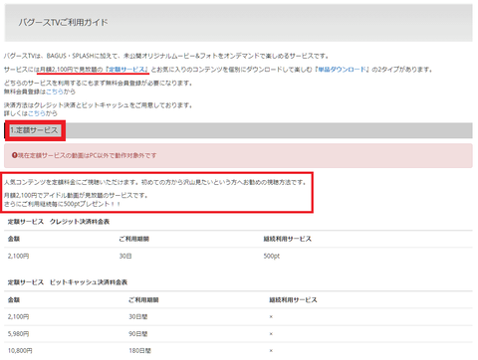This screenshot has width=478, height=360.
Task: Click the line 月額2,100円でアイドル動画が見放題のサービスです
Action: pos(76,195)
